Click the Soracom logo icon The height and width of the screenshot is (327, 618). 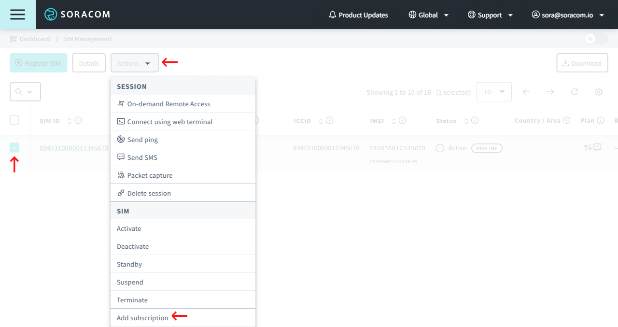coord(51,14)
